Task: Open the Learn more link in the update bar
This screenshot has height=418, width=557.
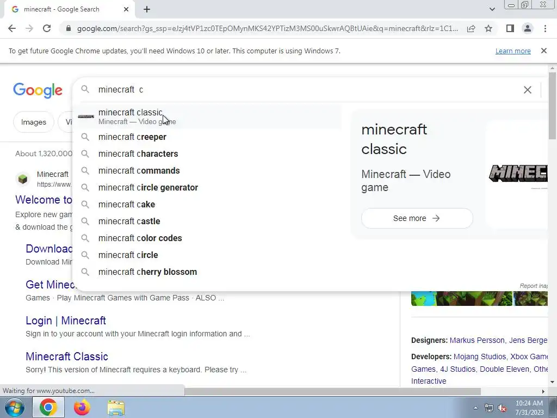Action: pos(513,51)
